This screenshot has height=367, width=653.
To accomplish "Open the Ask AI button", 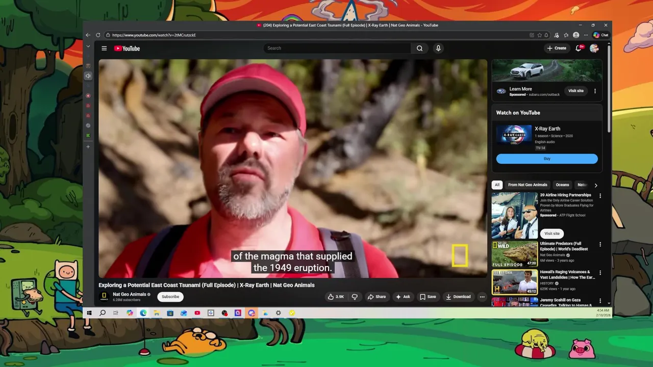I will (403, 297).
